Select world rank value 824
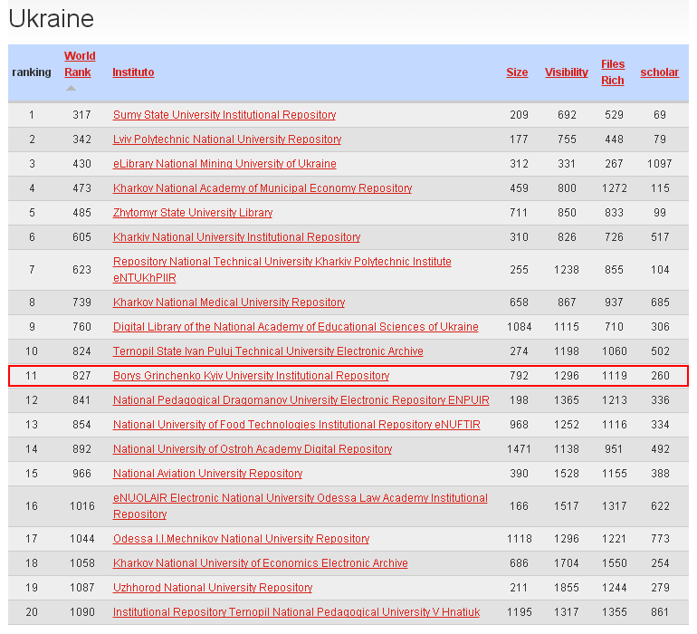Image resolution: width=697 pixels, height=634 pixels. 81,351
